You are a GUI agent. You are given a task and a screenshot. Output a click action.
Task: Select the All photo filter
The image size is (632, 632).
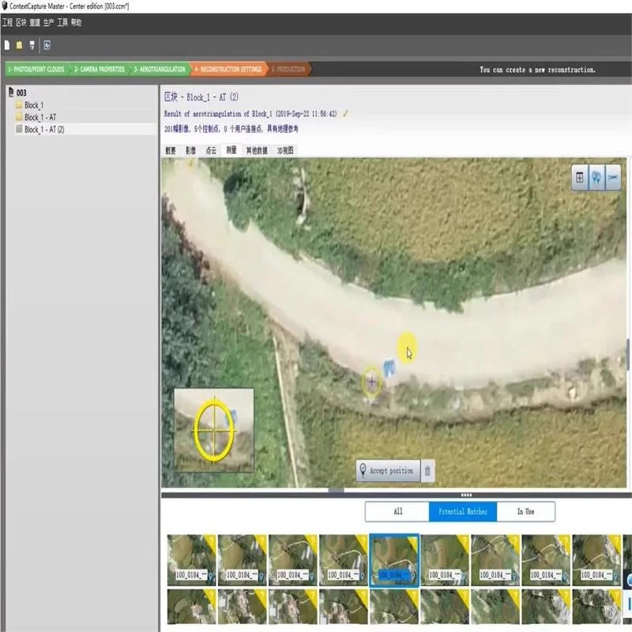[397, 512]
